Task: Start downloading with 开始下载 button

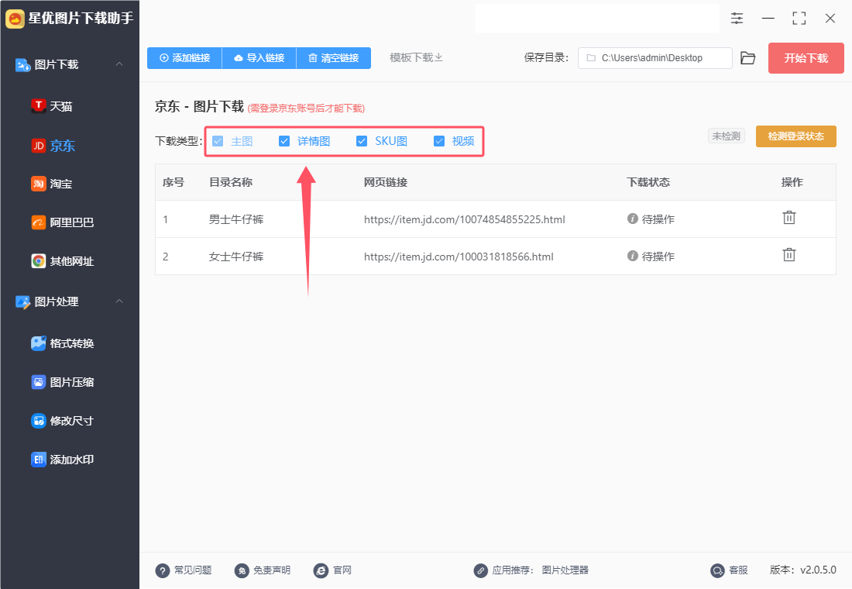Action: point(806,58)
